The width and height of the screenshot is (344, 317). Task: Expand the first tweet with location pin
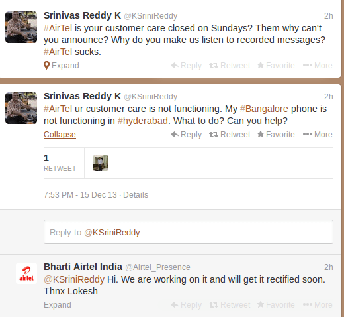pos(62,66)
